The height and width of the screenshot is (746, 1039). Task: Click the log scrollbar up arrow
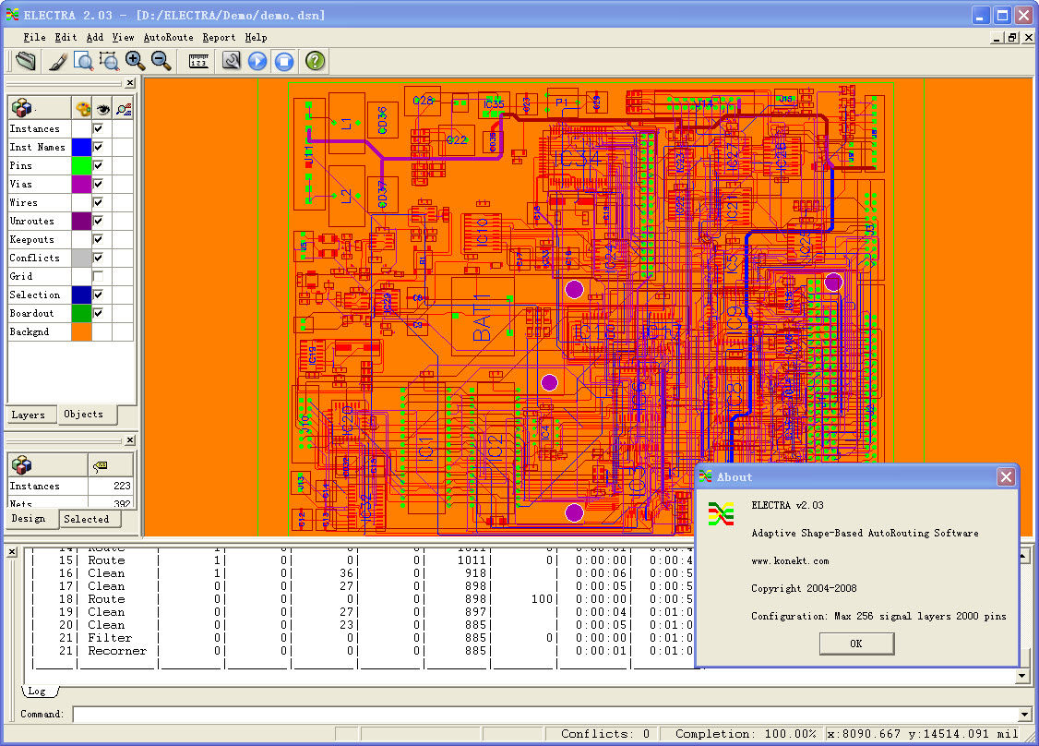[1022, 556]
